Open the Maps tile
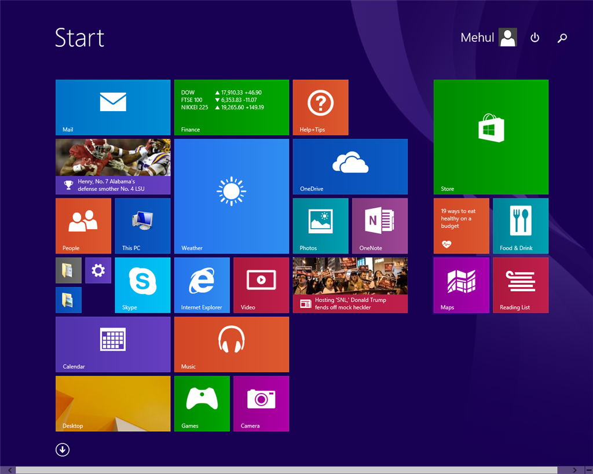This screenshot has width=593, height=474. tap(462, 285)
